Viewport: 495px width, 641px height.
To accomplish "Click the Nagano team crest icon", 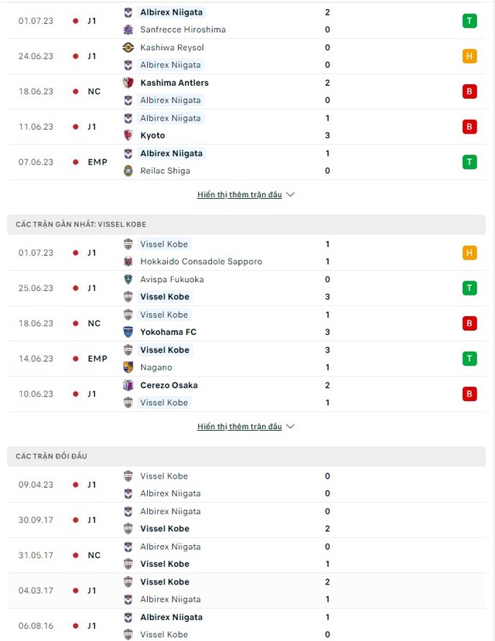I will point(128,367).
